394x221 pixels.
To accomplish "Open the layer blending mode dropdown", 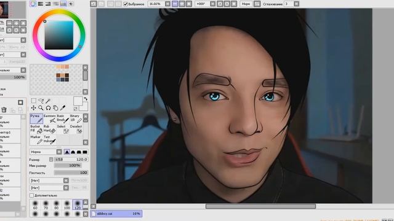I will point(23,70).
